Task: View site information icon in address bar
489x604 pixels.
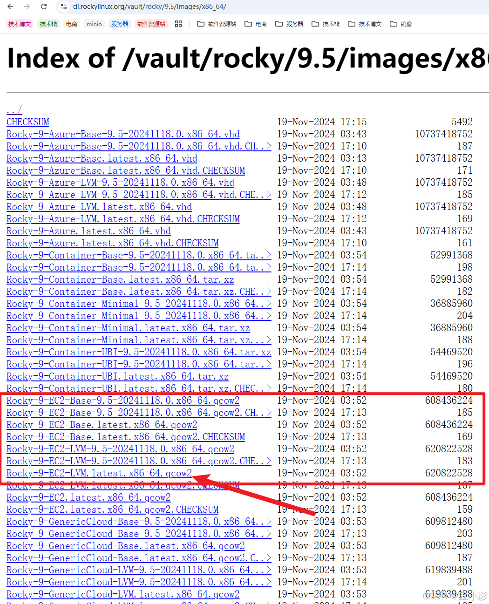Action: pyautogui.click(x=64, y=7)
